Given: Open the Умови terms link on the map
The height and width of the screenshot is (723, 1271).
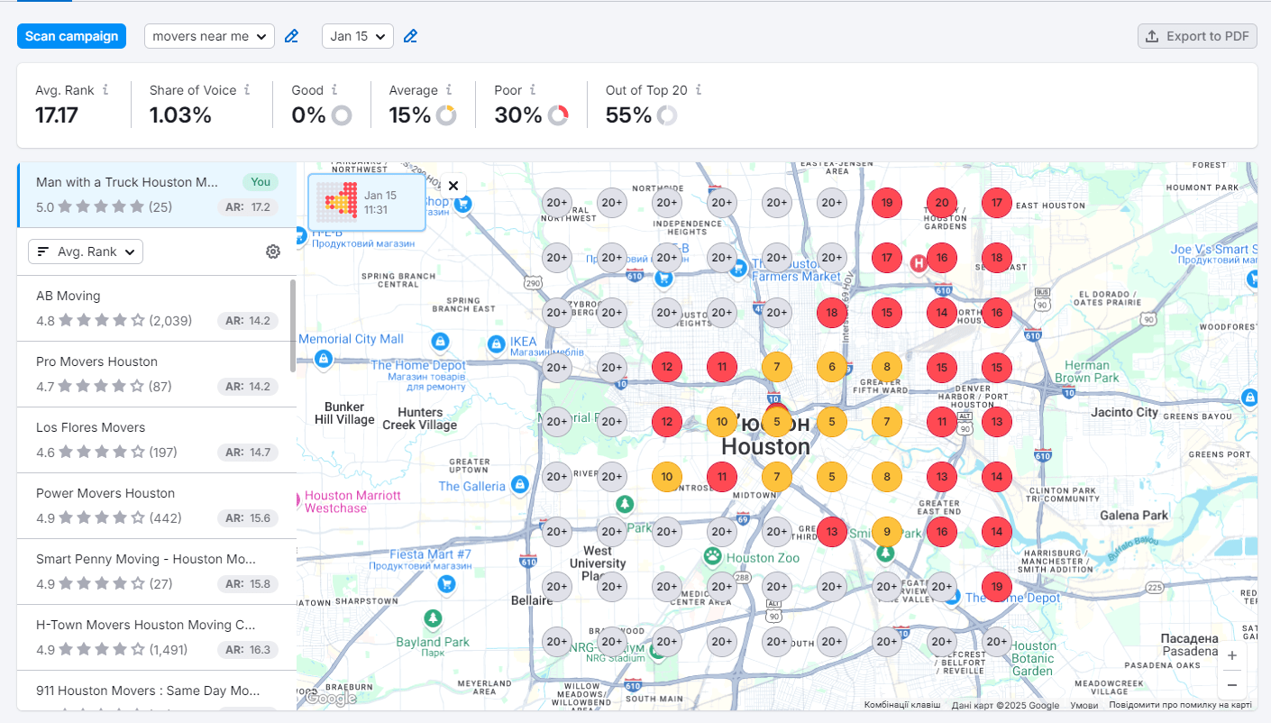Looking at the screenshot, I should tap(1084, 705).
